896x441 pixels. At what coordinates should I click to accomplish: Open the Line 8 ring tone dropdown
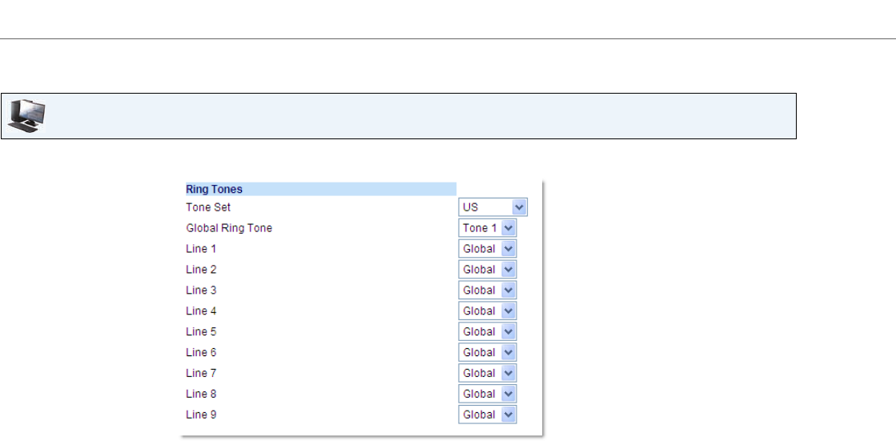(x=488, y=394)
